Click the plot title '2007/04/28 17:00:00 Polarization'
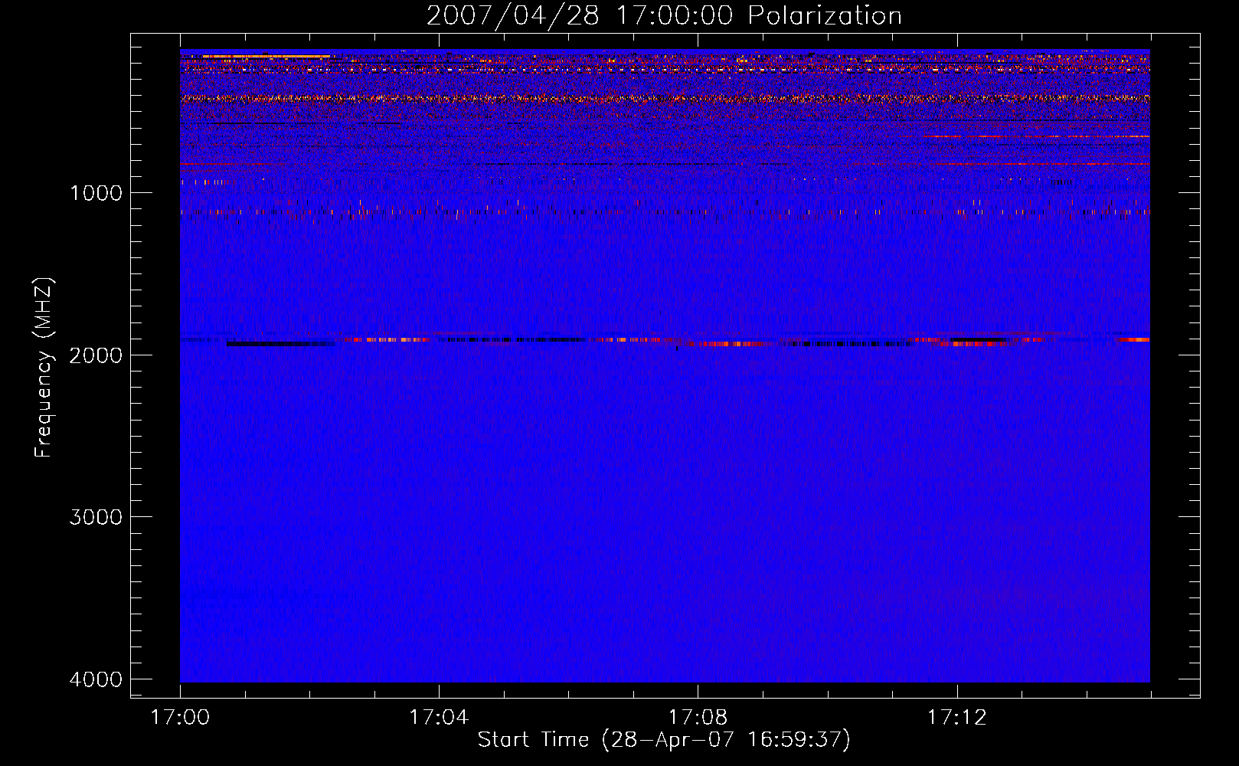 [664, 16]
